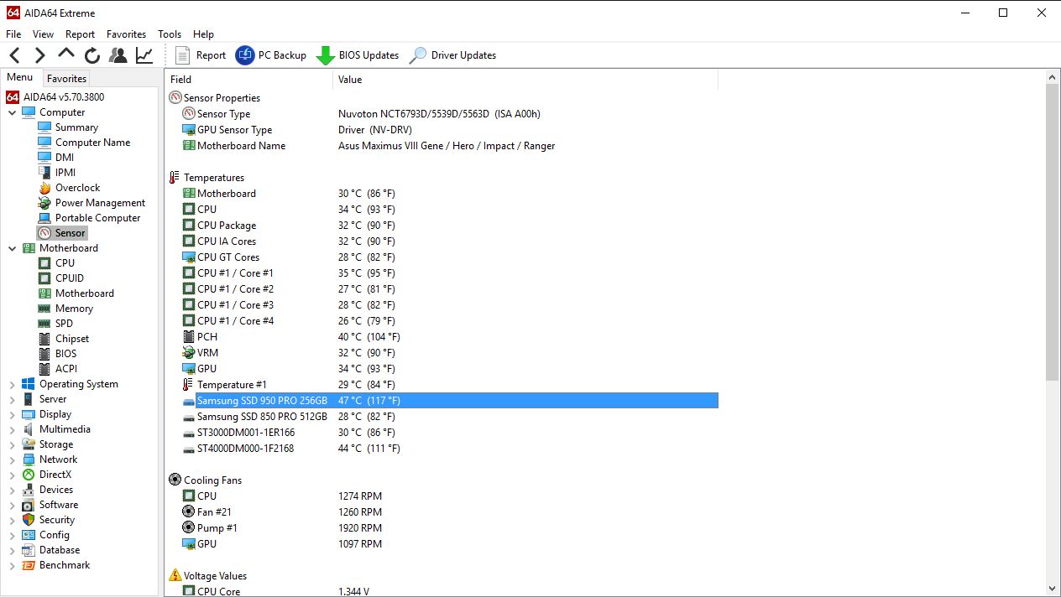Check BIOS Updates via the green arrow button

coord(357,55)
